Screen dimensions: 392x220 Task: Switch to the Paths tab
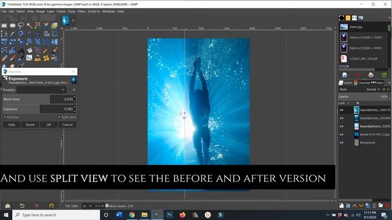(377, 83)
